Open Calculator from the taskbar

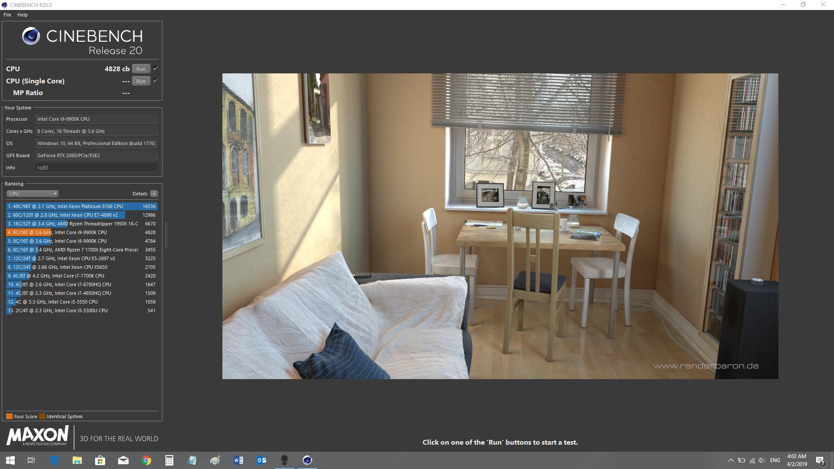169,460
